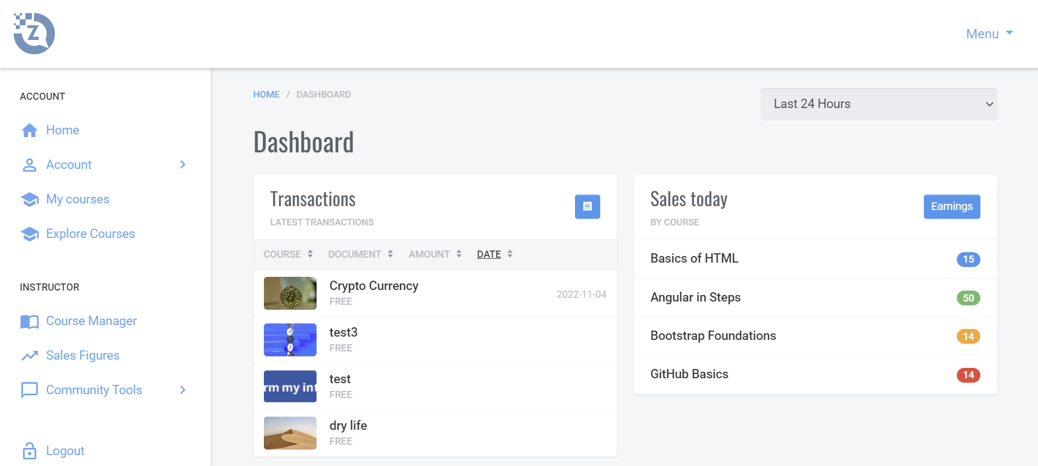Click the Account person icon

pos(30,165)
